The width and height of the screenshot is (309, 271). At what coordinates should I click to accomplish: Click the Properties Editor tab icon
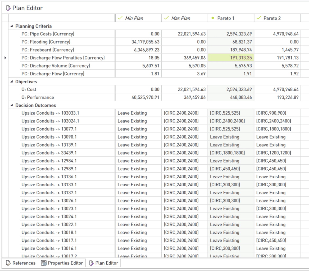(44, 263)
